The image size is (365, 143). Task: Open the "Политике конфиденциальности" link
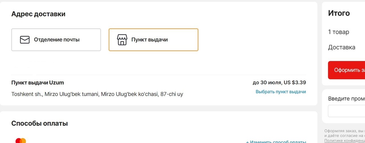(x=344, y=141)
